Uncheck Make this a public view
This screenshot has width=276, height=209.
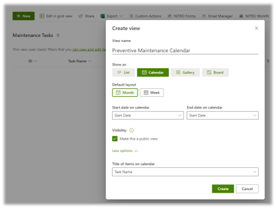115,139
